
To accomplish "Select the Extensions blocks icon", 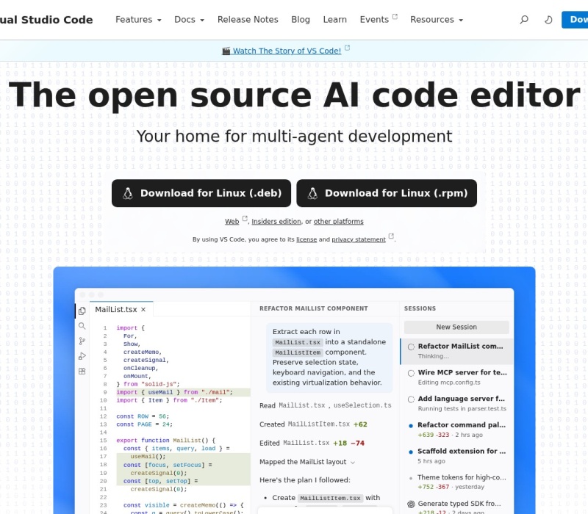I will pyautogui.click(x=82, y=372).
